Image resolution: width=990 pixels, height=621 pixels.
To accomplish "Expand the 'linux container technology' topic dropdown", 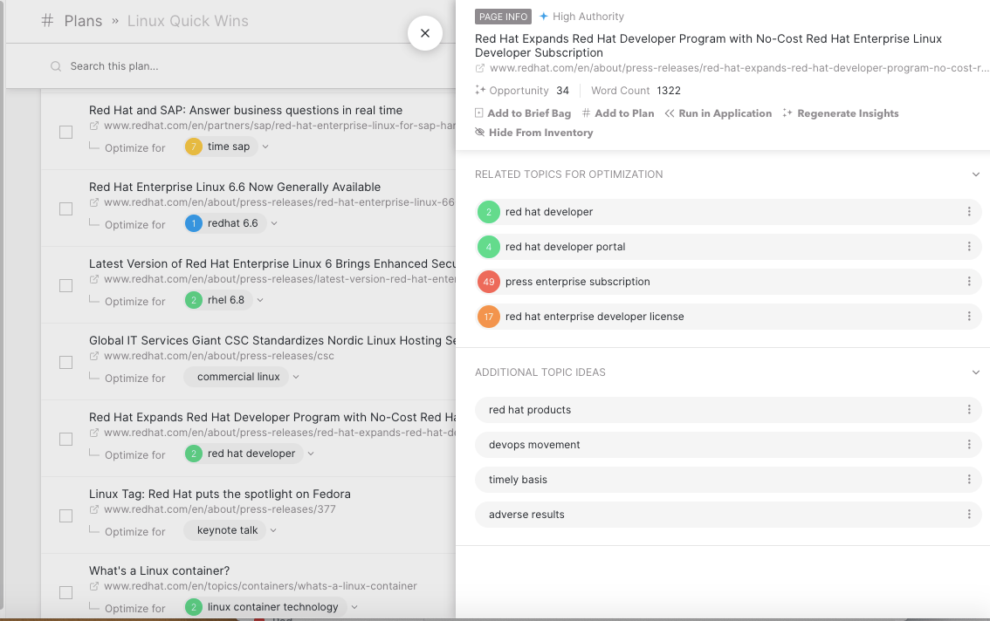I will pos(354,608).
